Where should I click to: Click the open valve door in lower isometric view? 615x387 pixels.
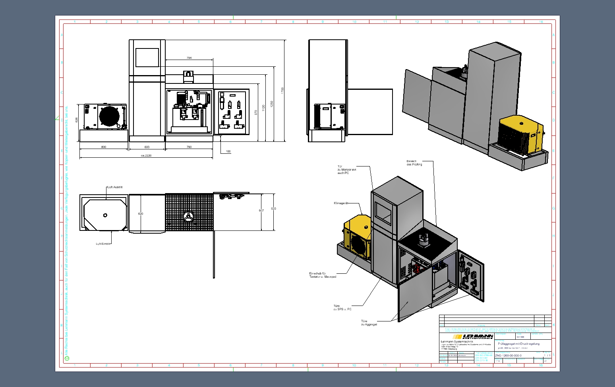472,275
